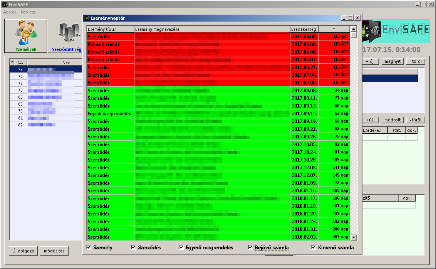Click the Eseménynaptár title bar icon
Viewport: 436px width, 269px height.
(87, 18)
